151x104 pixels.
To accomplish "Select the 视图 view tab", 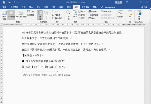I will click(76, 7).
